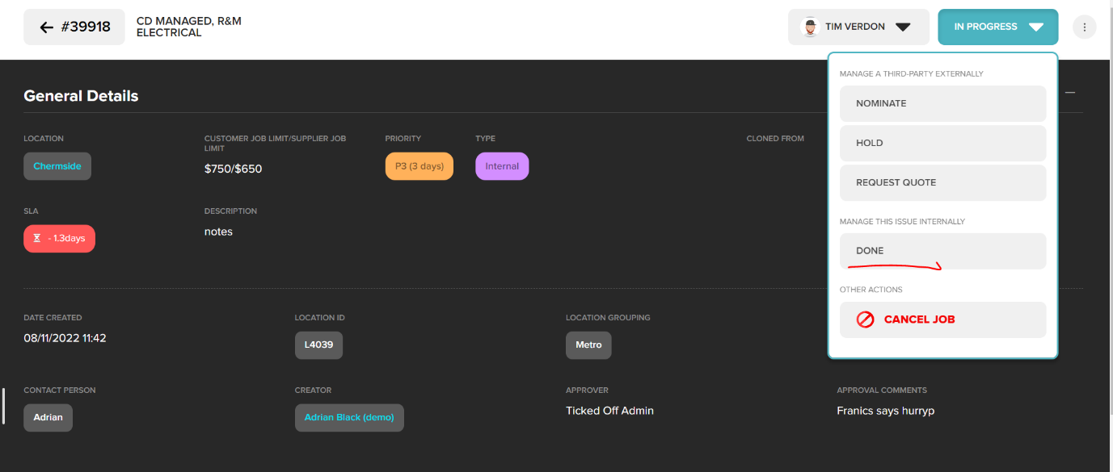Collapse the General Details section
This screenshot has width=1113, height=472.
1070,93
